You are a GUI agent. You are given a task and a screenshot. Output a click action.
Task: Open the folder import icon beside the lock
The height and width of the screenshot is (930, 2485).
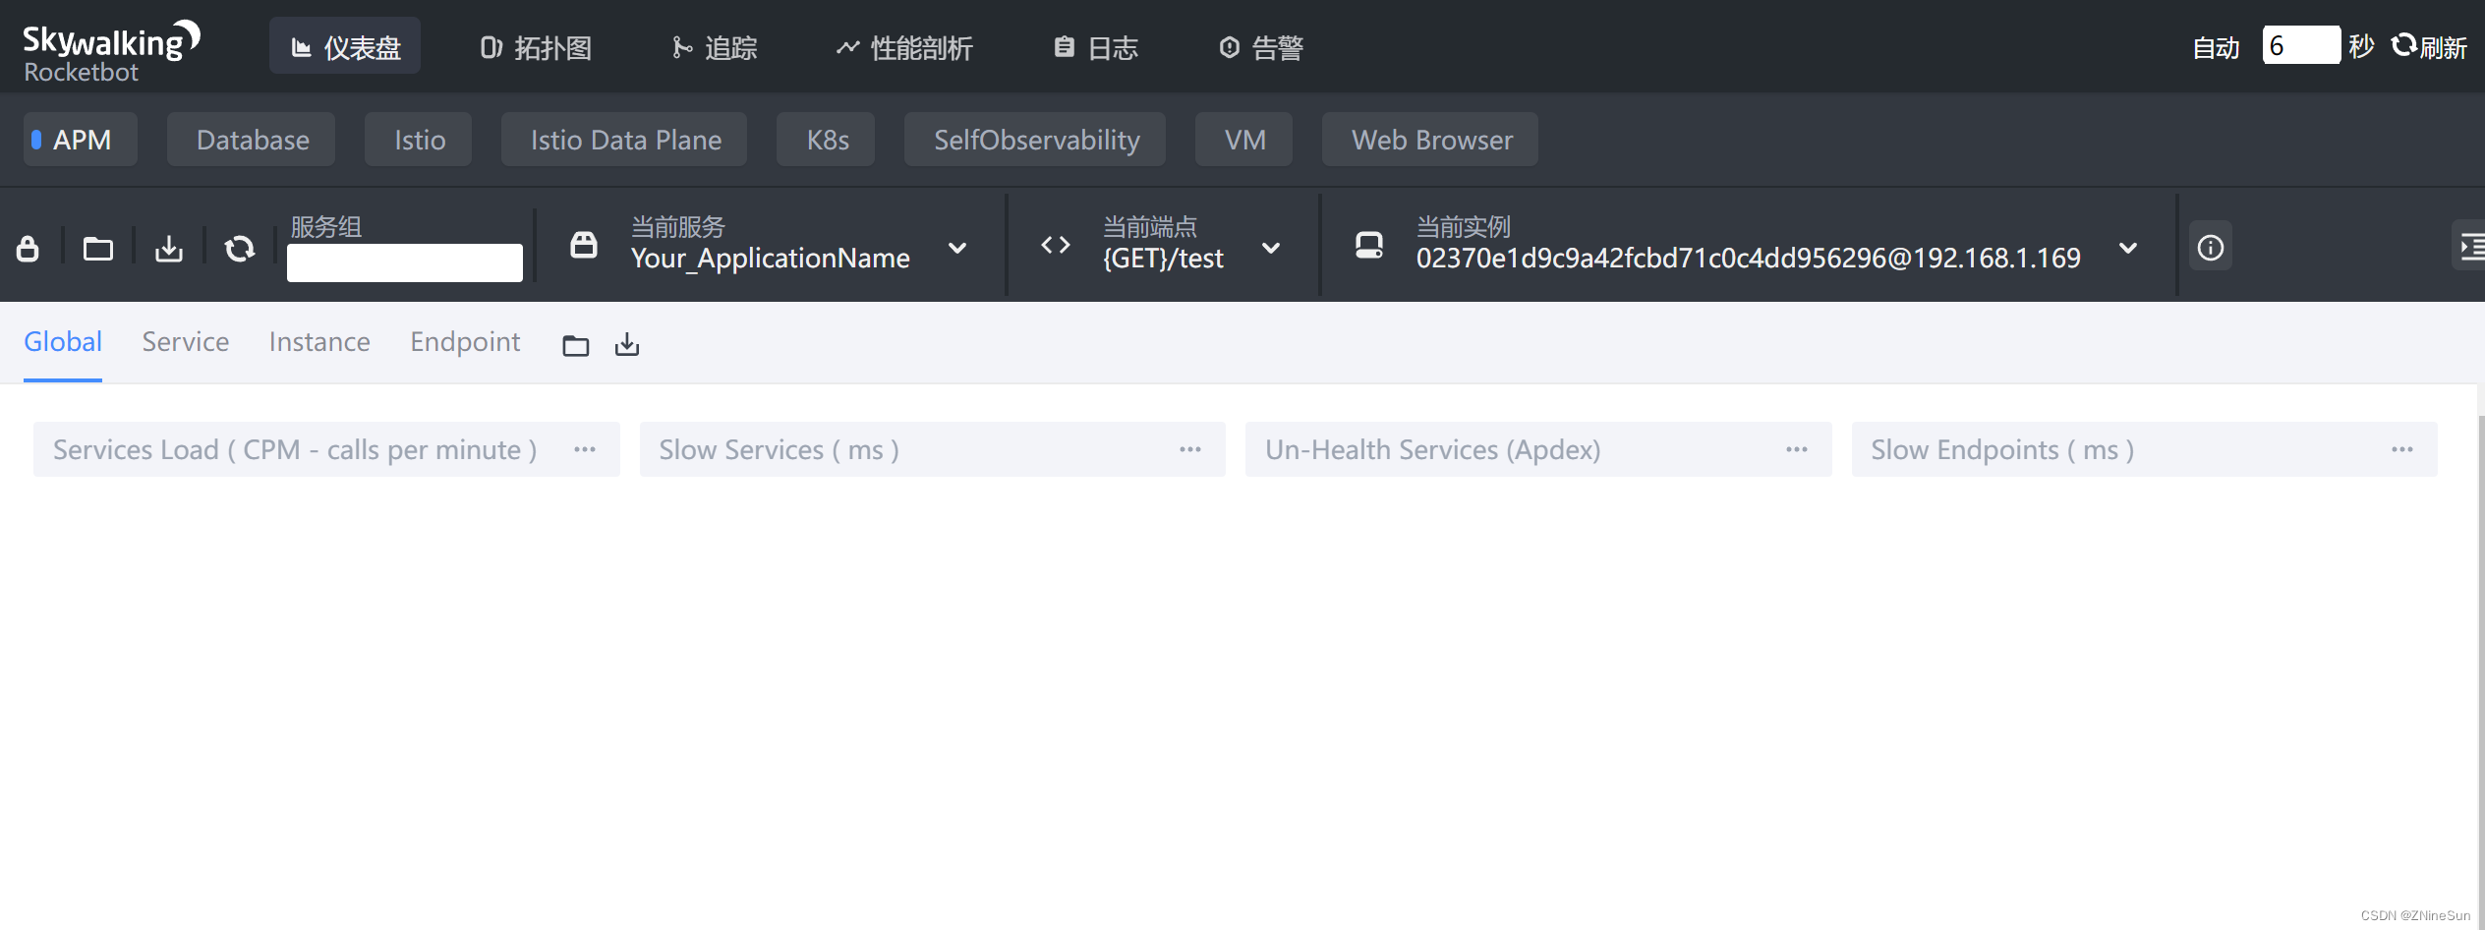click(x=98, y=248)
